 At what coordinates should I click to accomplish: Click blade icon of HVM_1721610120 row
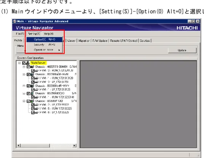click(x=37, y=78)
